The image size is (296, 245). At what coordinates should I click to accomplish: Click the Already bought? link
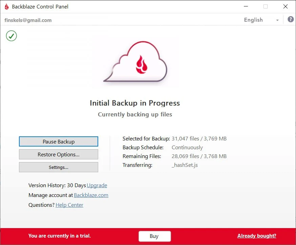[257, 236]
